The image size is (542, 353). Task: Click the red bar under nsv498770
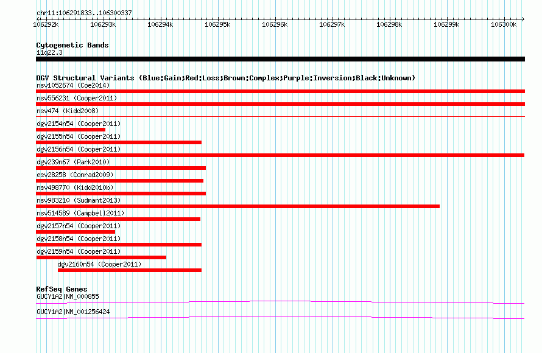click(121, 194)
